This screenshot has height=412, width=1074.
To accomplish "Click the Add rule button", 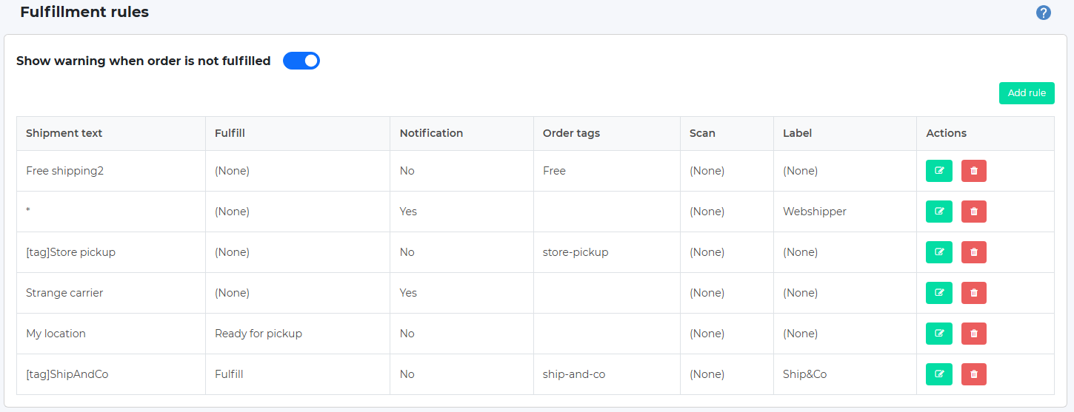I will pyautogui.click(x=1027, y=93).
